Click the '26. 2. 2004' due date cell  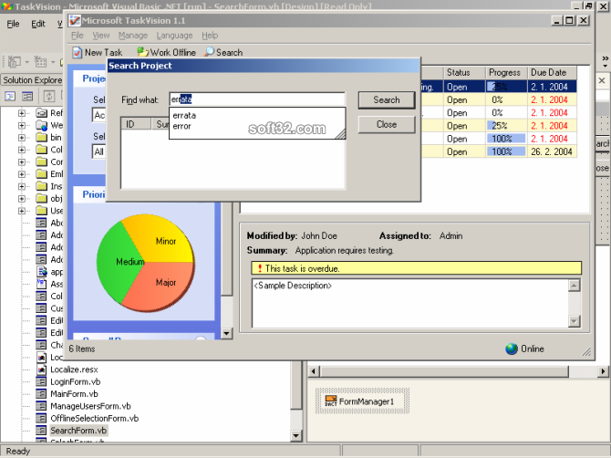pos(552,151)
